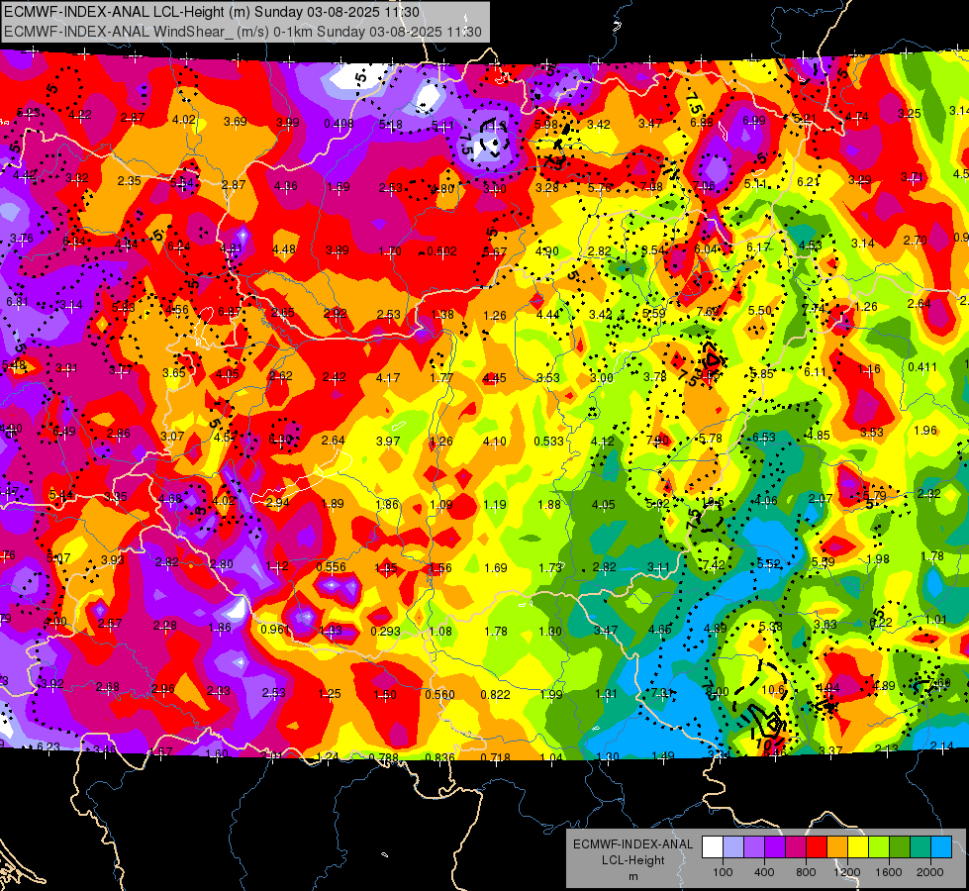This screenshot has height=891, width=969.
Task: Click the light blue legend swatch
Action: click(x=941, y=847)
